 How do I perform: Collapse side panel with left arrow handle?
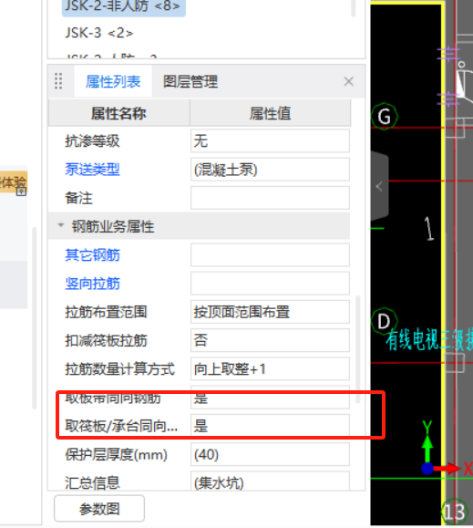point(379,186)
